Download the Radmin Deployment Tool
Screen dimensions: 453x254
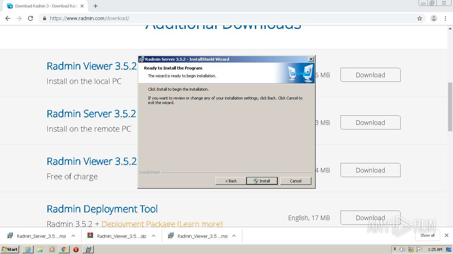coord(370,218)
